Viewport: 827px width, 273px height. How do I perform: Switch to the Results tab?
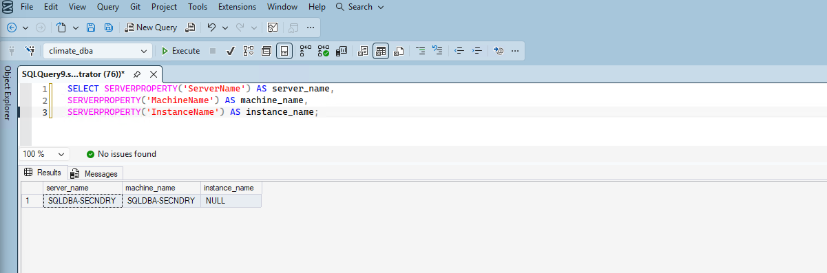pos(43,173)
